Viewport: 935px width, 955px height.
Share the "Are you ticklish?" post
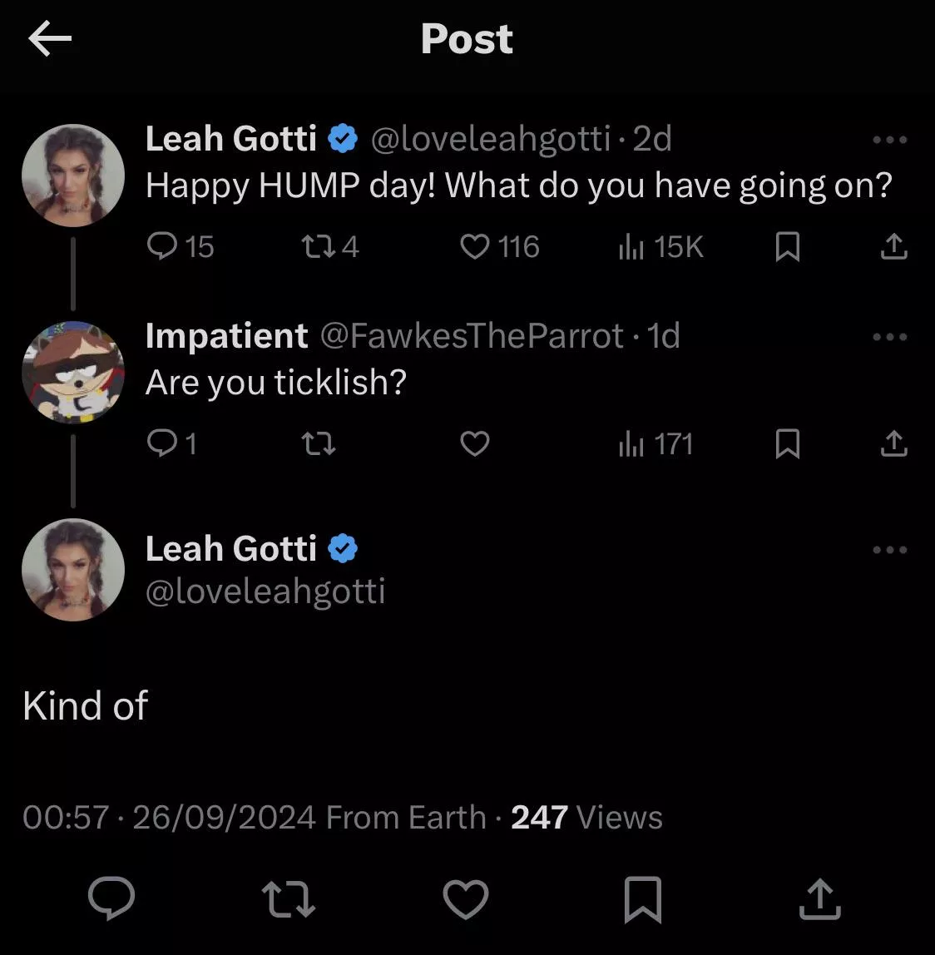point(893,444)
